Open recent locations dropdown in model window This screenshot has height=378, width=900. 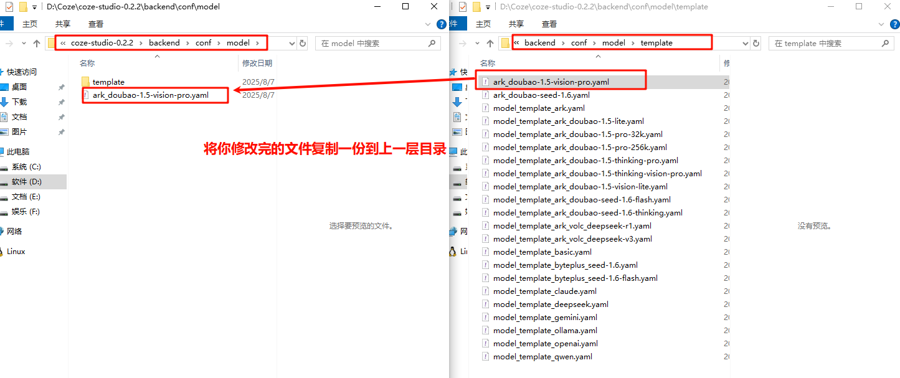[x=24, y=44]
